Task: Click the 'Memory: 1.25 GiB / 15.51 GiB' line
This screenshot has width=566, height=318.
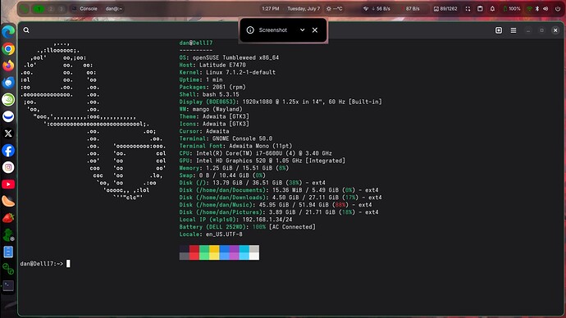Action: tap(235, 168)
